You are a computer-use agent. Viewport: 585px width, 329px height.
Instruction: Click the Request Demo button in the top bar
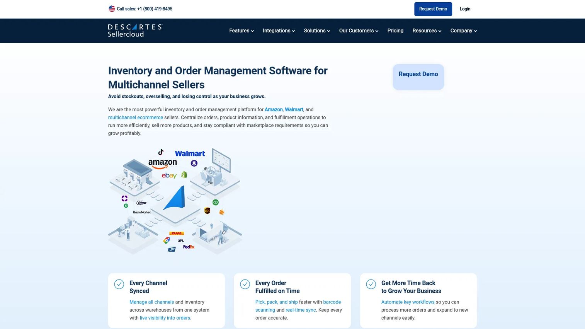pos(433,9)
